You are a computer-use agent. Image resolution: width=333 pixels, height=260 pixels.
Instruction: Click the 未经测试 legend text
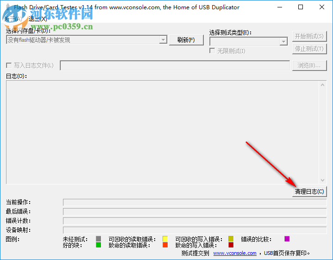(75, 239)
